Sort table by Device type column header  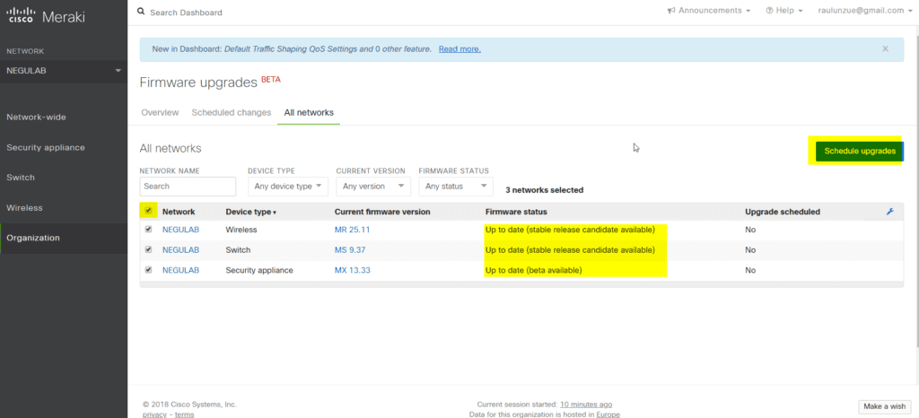[x=250, y=212]
